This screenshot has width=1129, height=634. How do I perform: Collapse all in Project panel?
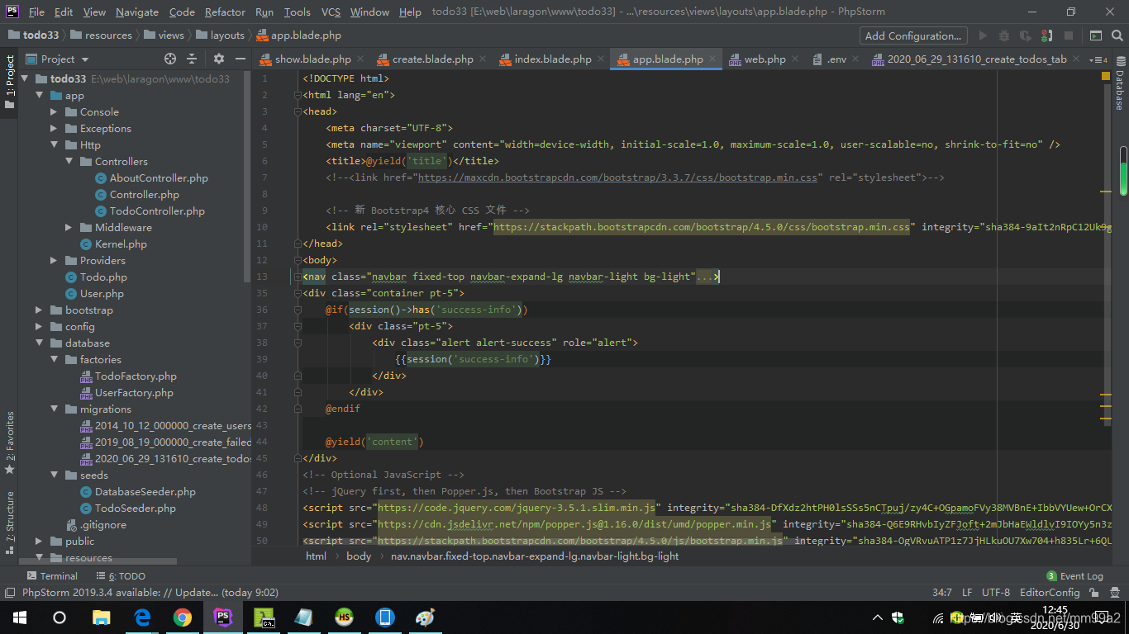coord(192,59)
